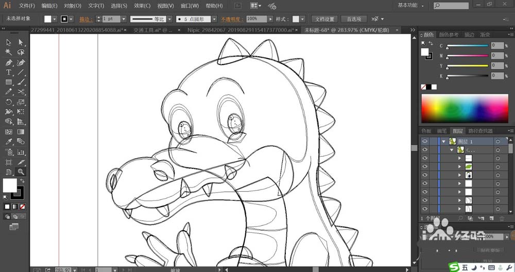515x272 pixels.
Task: Select the Pencil tool
Action: [x=9, y=92]
